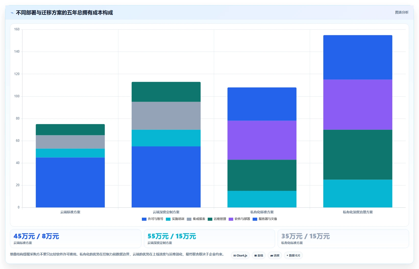Screen dimensions: 419x269
Task: Click gray 集成报表 segment of 云端标准方案 bar
Action: [x=70, y=142]
